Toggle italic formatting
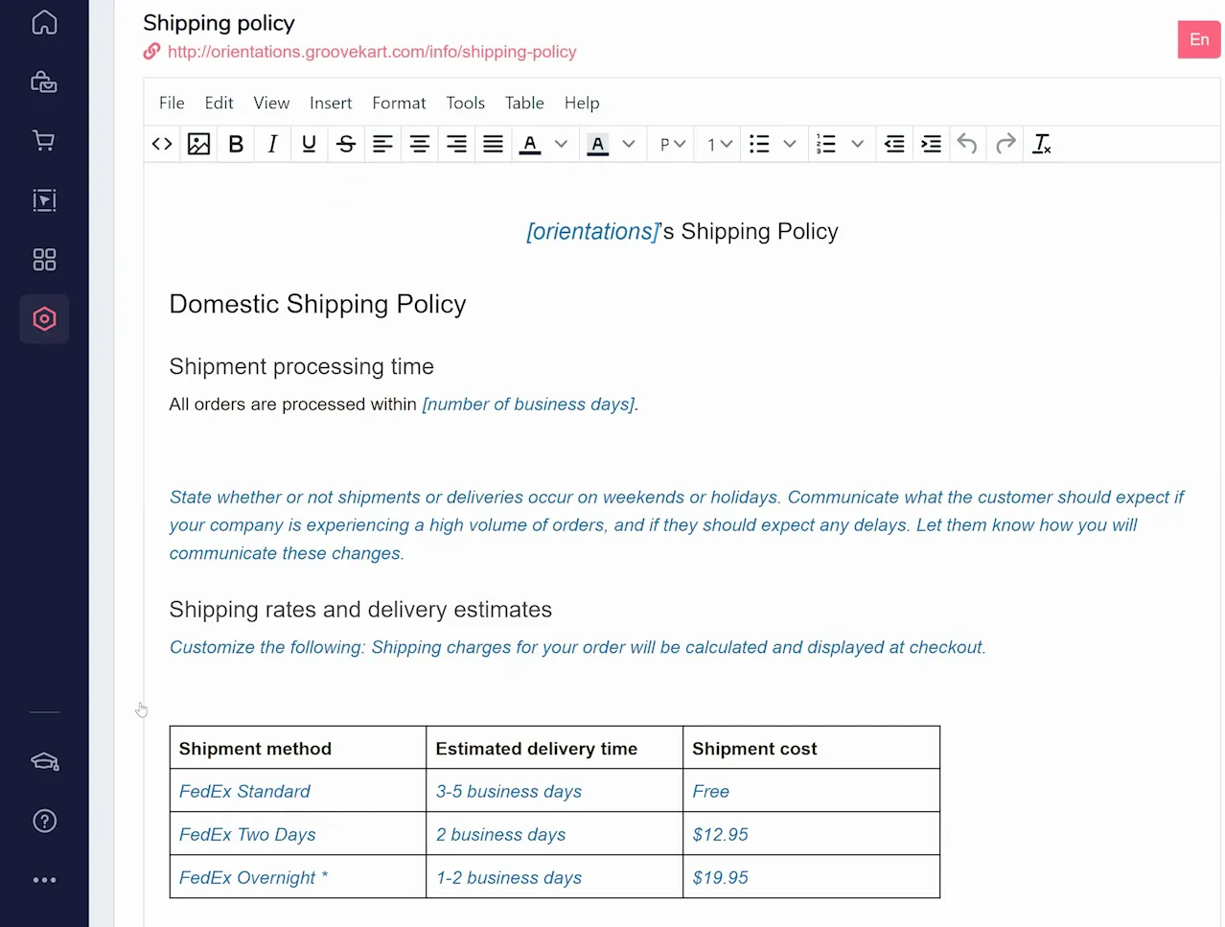 click(x=272, y=144)
